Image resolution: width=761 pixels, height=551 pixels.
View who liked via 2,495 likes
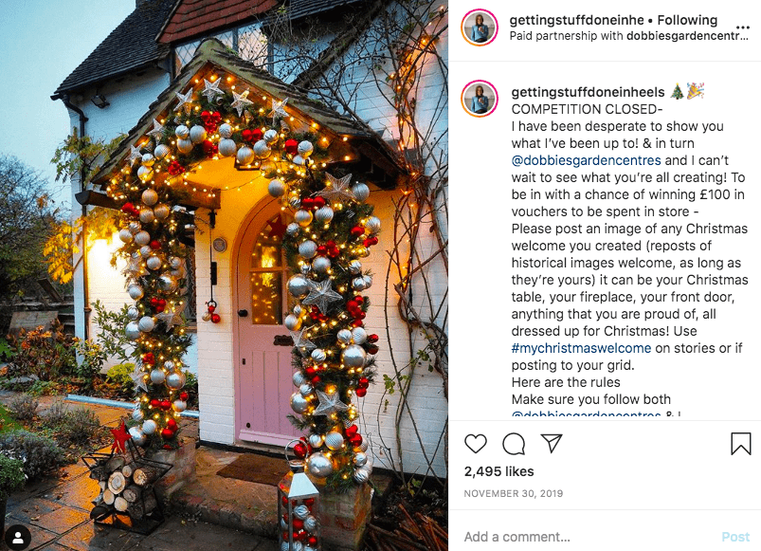[498, 471]
